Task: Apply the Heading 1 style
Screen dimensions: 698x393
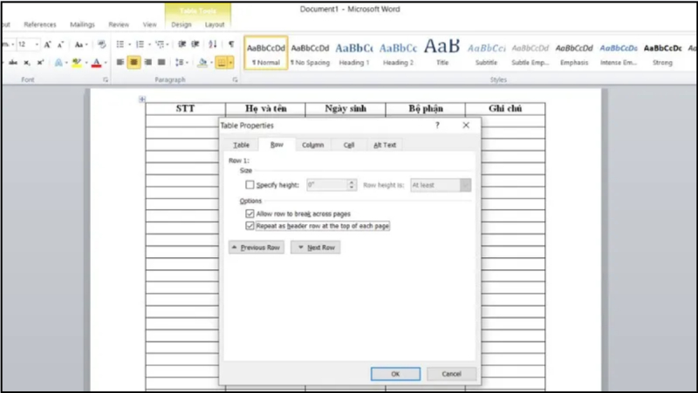Action: point(354,53)
